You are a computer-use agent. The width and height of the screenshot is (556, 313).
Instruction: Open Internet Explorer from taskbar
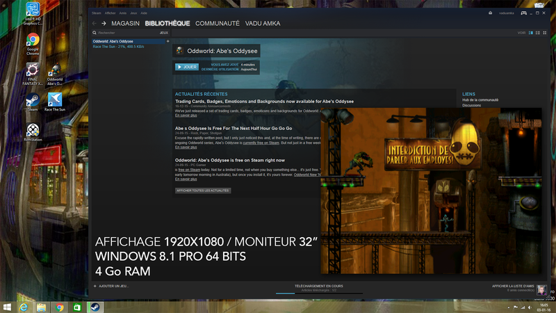(x=24, y=307)
